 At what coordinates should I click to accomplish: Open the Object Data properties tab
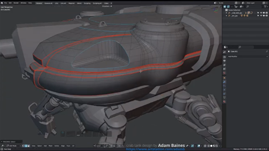coord(224,97)
